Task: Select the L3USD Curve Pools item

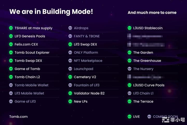Action: click(x=149, y=85)
